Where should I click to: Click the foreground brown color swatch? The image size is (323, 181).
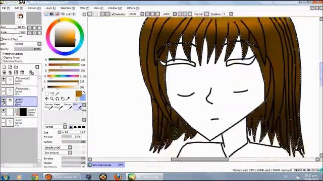click(x=79, y=94)
